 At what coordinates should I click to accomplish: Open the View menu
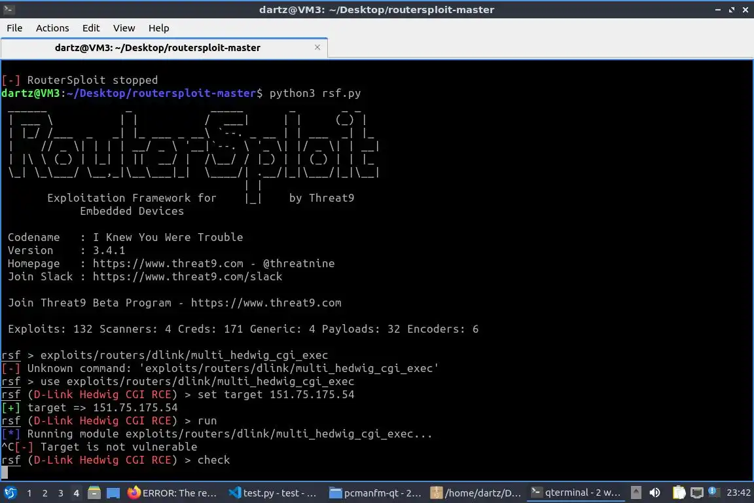(x=124, y=28)
